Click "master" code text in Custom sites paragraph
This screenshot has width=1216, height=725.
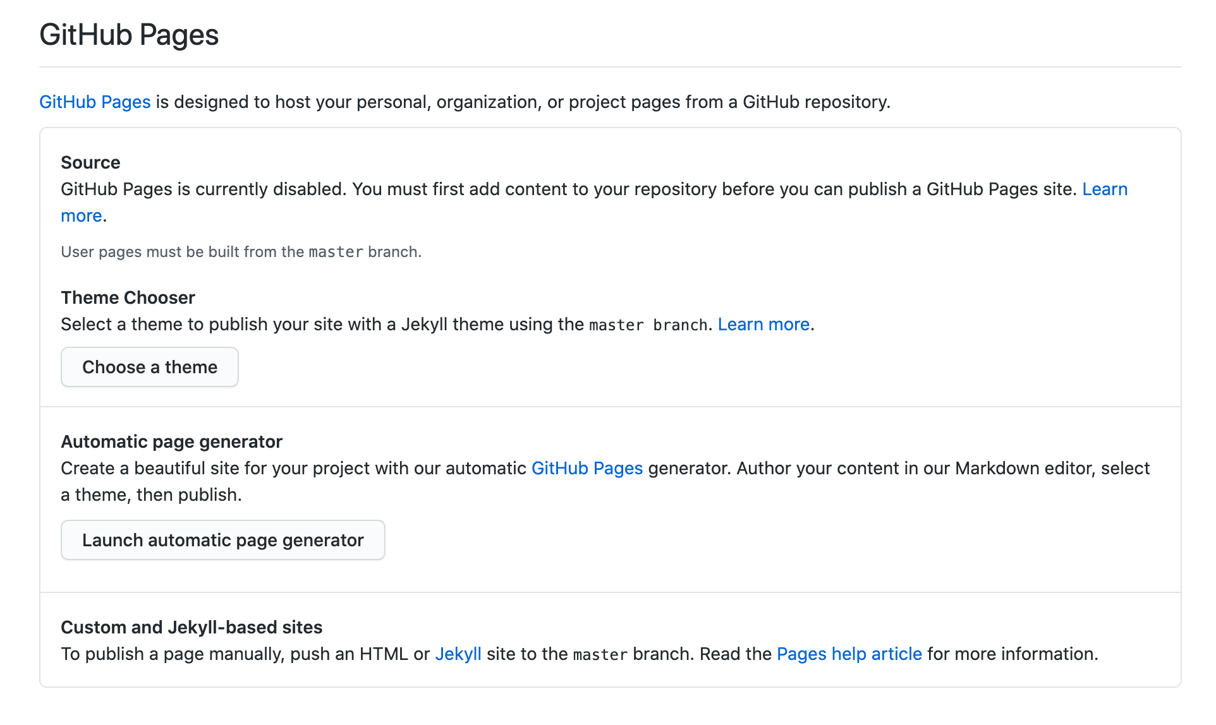coord(600,654)
